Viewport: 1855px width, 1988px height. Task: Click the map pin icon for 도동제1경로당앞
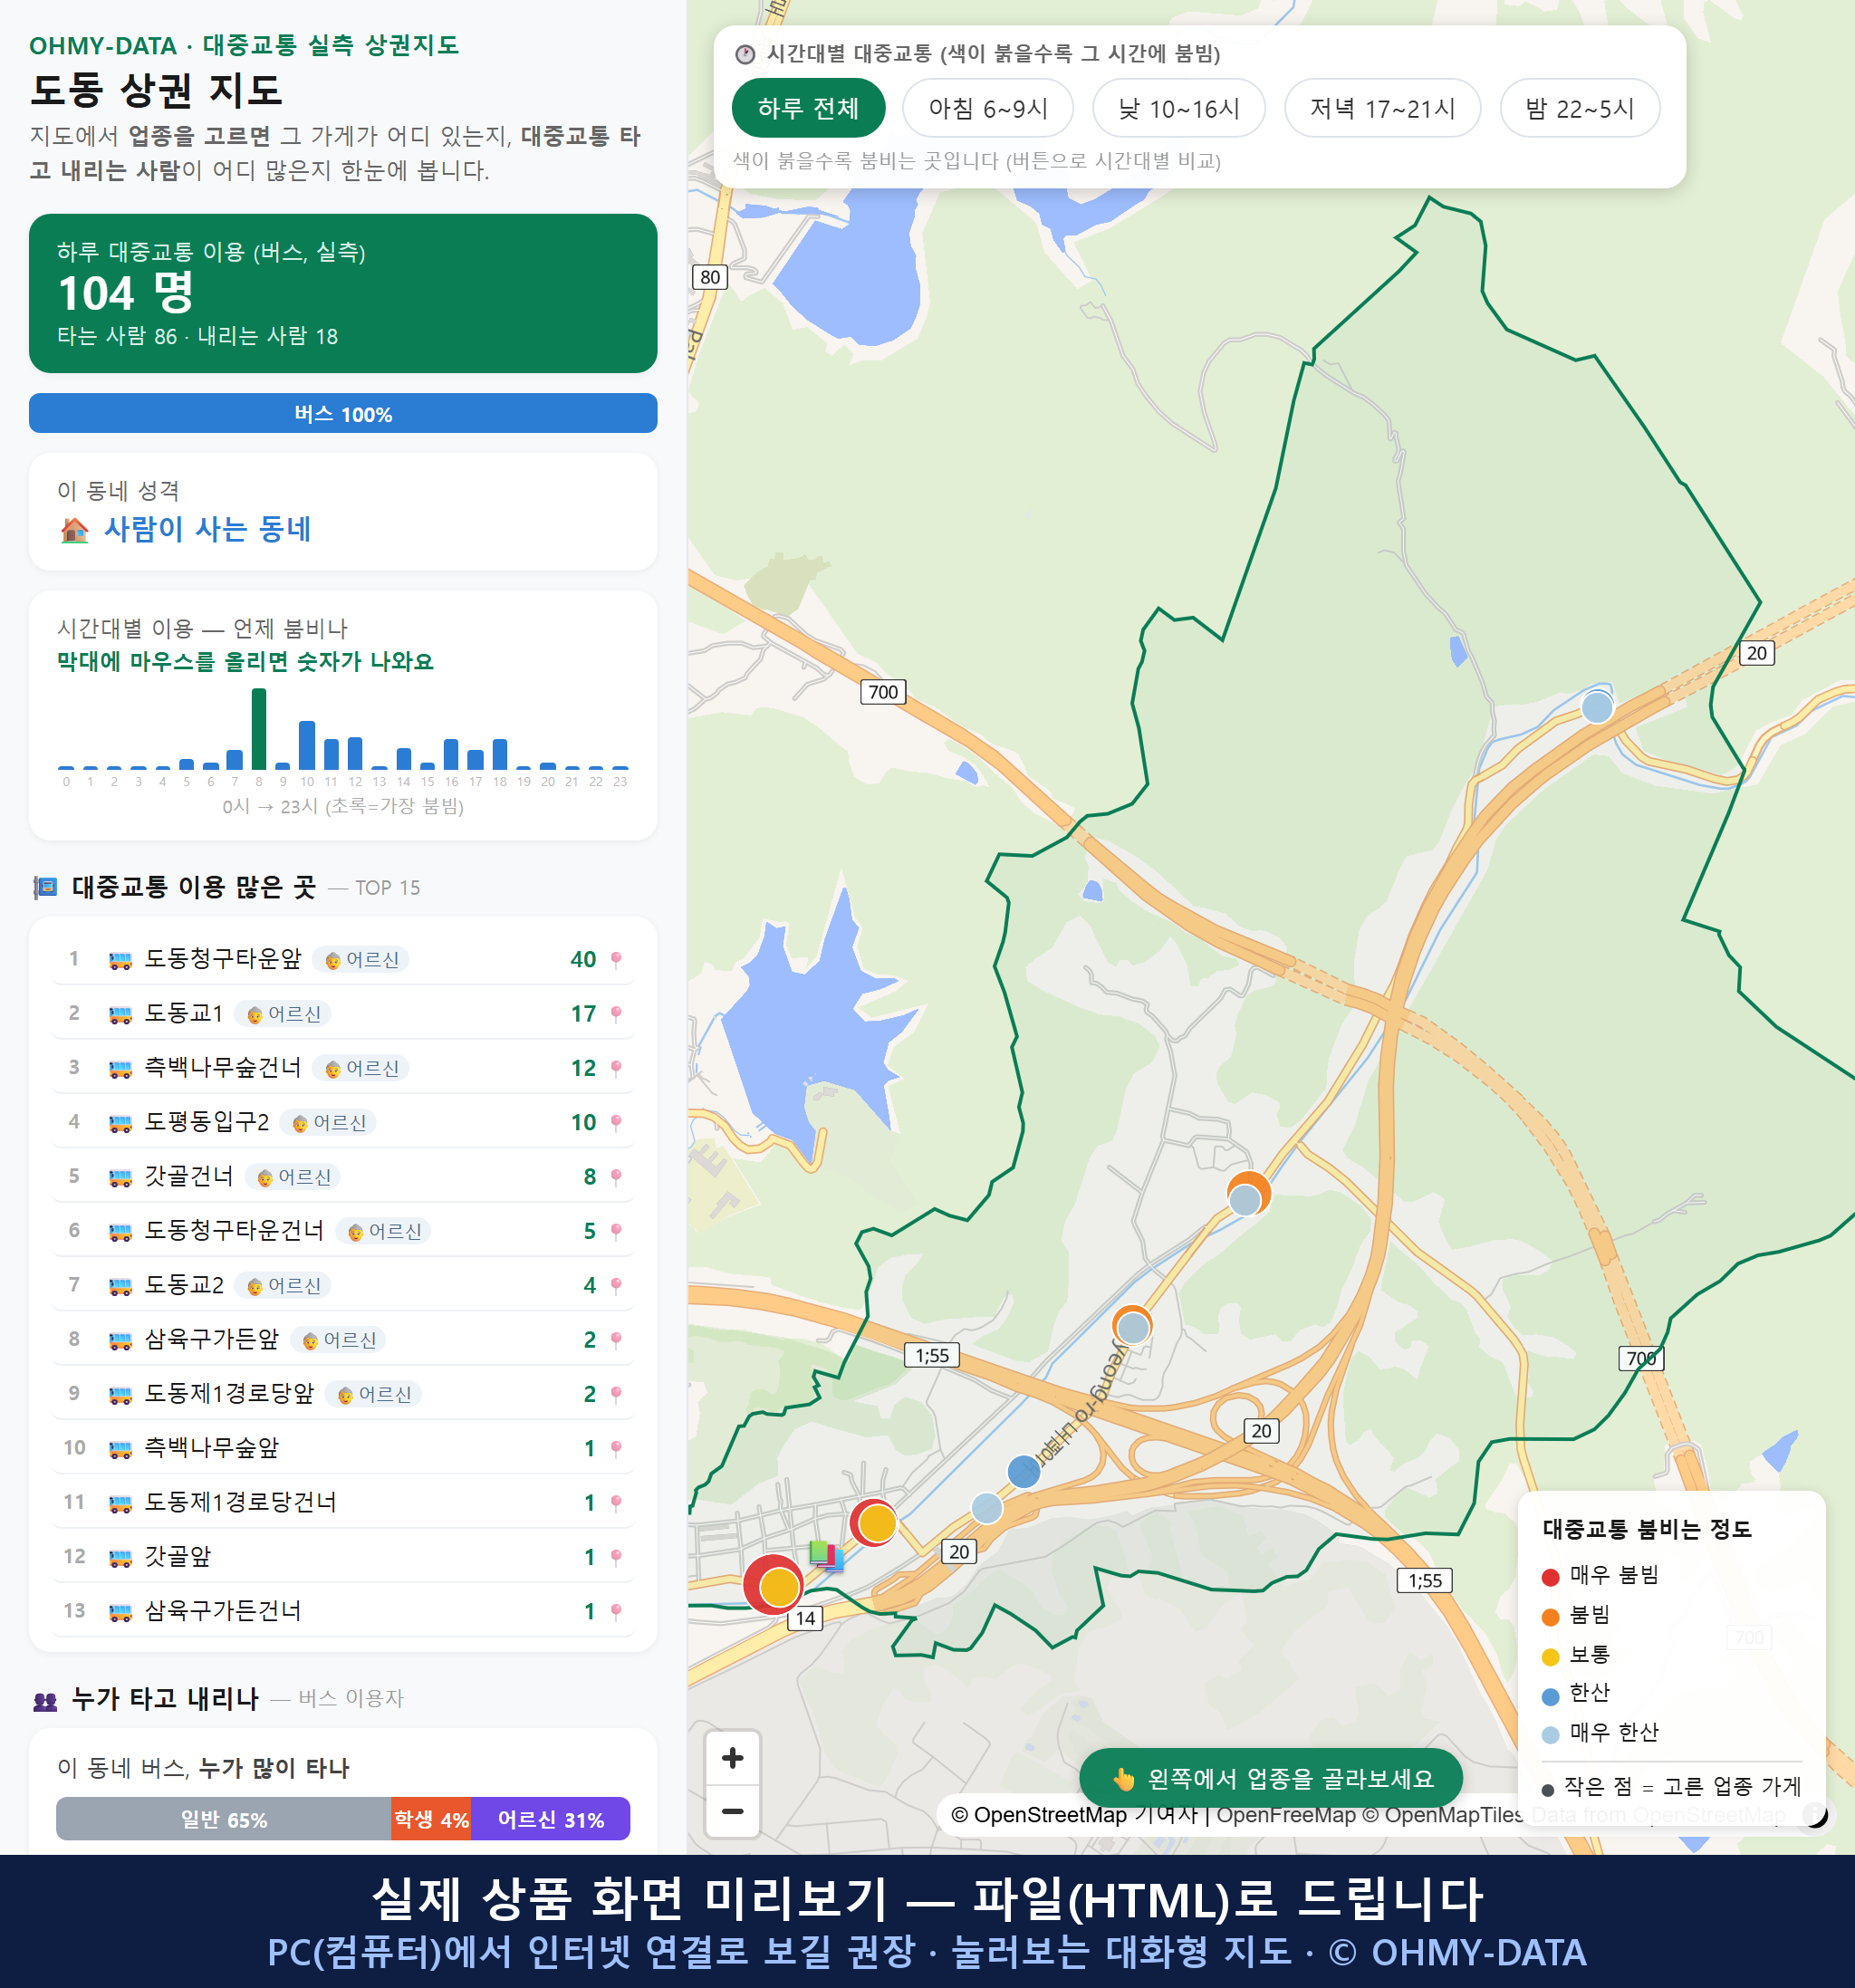point(616,1394)
